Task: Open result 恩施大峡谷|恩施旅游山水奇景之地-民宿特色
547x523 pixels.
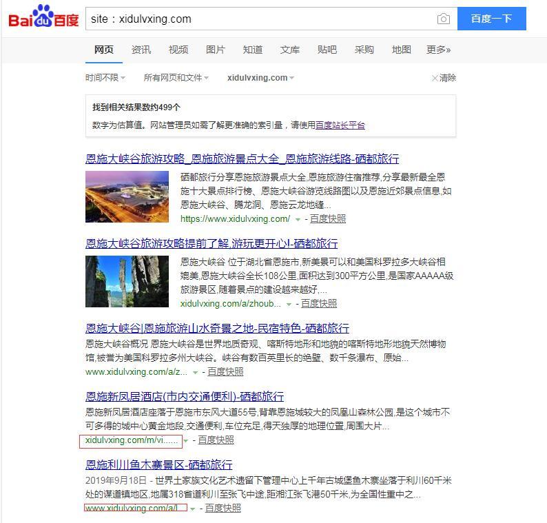Action: (217, 328)
